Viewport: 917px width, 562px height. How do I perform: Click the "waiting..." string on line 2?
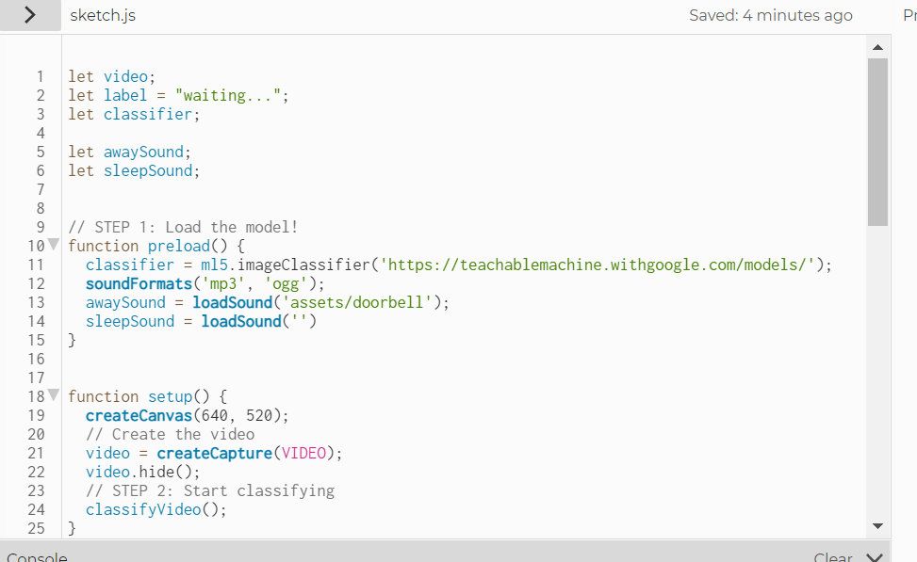click(228, 95)
